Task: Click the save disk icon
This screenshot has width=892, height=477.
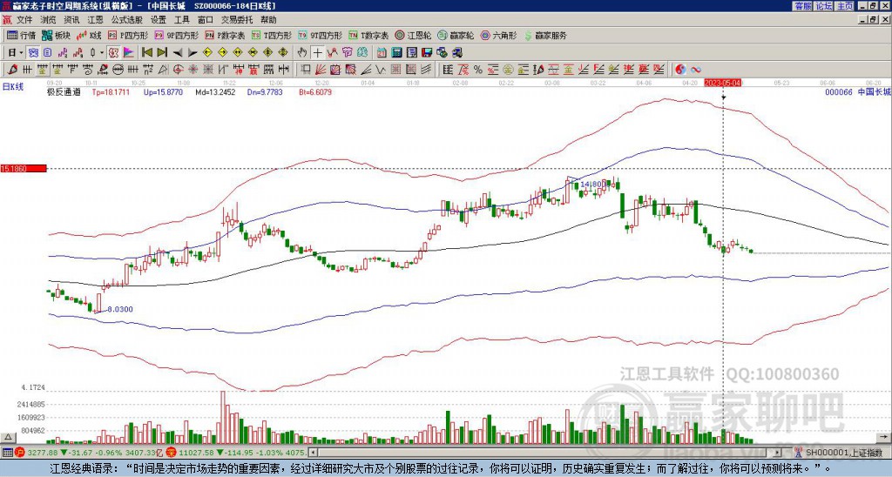Action: (427, 52)
